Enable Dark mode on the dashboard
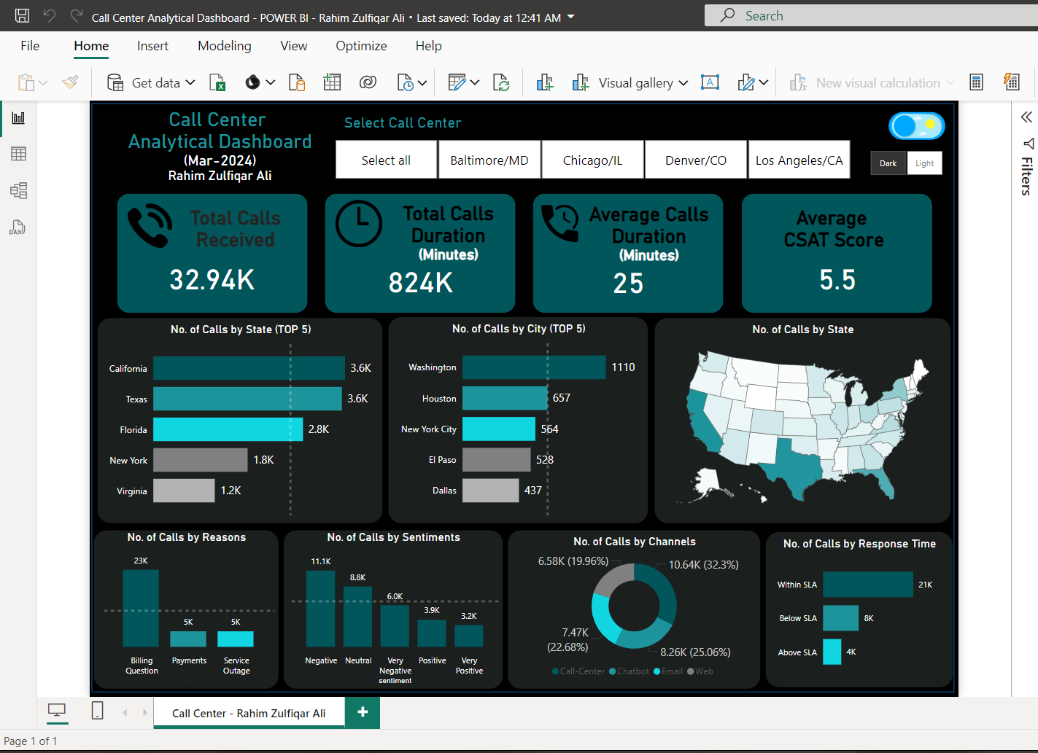Image resolution: width=1038 pixels, height=753 pixels. (888, 163)
